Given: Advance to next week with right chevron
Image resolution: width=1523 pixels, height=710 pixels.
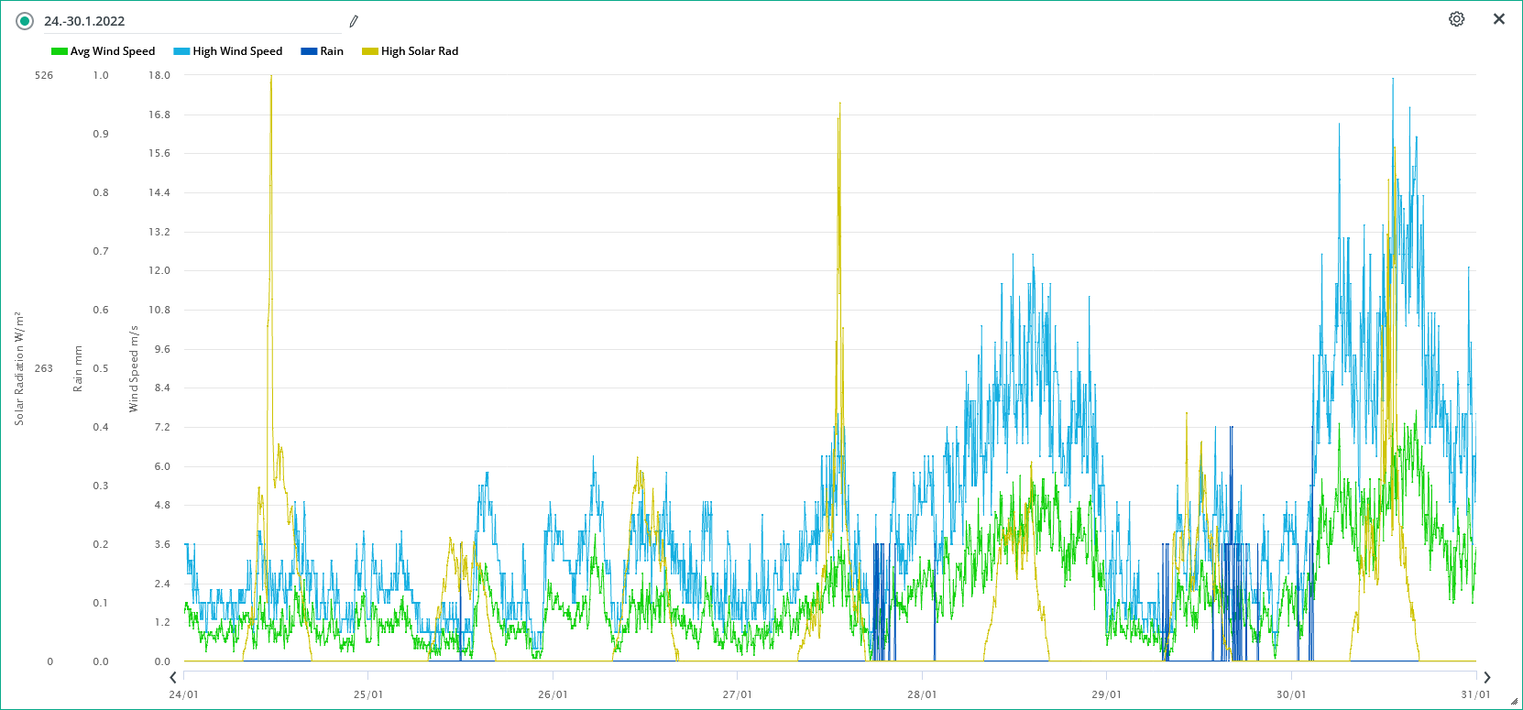Looking at the screenshot, I should click(x=1486, y=677).
